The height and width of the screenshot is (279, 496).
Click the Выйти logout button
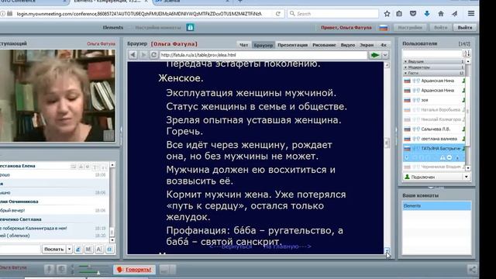(x=465, y=28)
